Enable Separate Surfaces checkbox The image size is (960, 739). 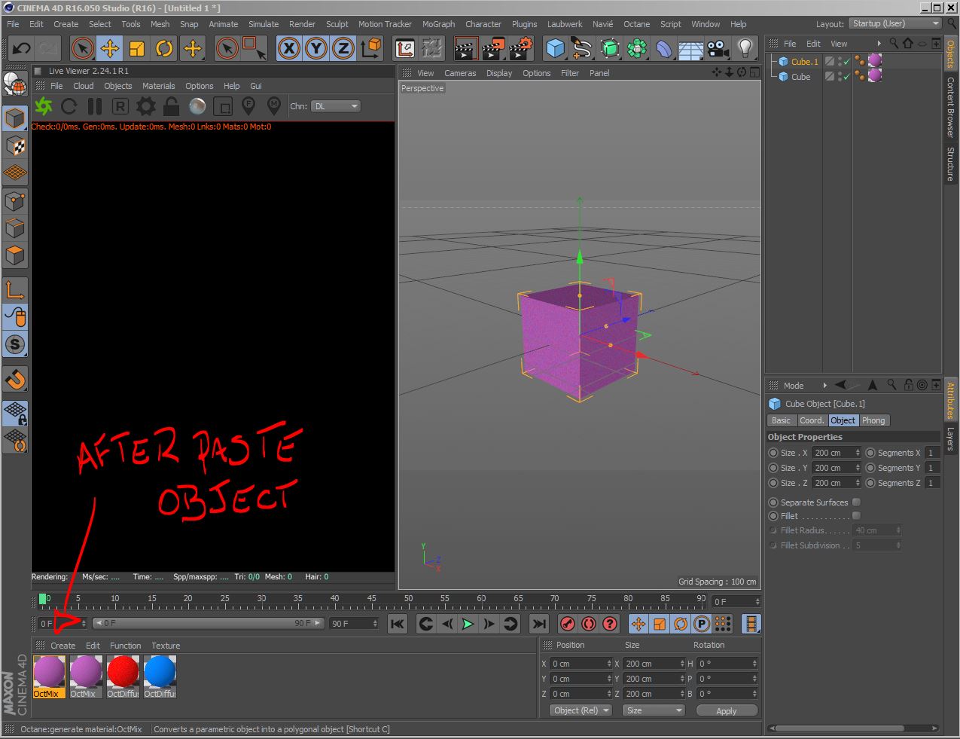pyautogui.click(x=856, y=502)
